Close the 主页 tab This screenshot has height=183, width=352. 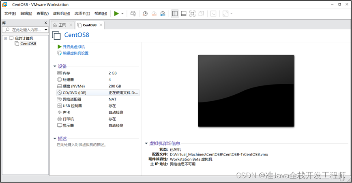71,25
